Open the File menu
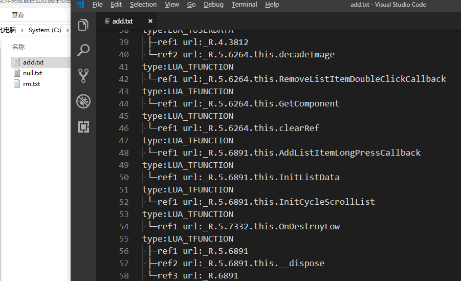This screenshot has height=281, width=461. pyautogui.click(x=97, y=5)
